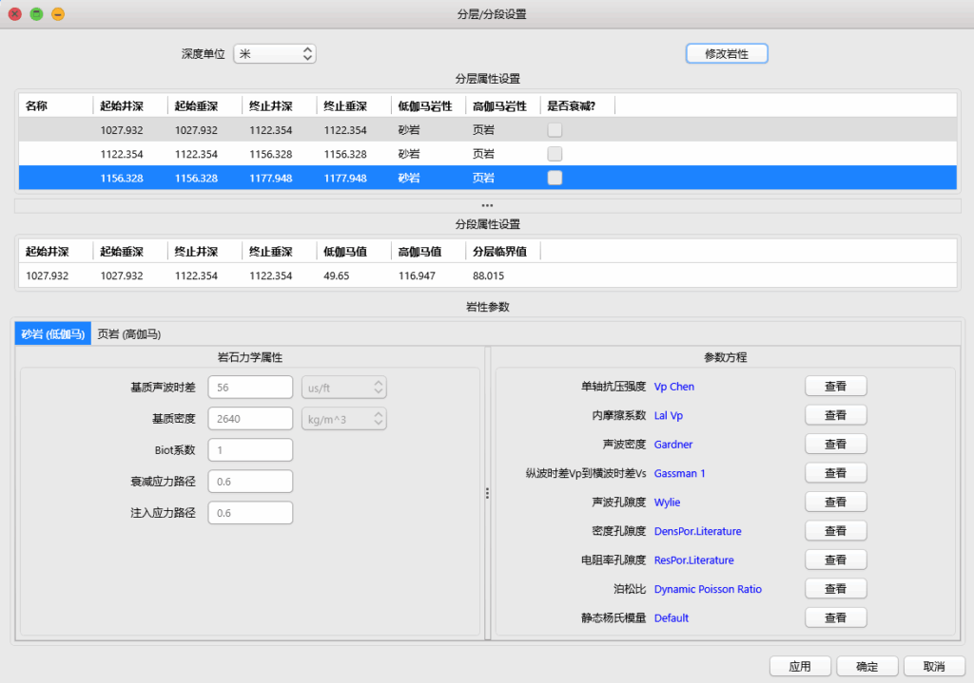View the 泊松比 Dynamic Poisson Ratio equation
Screen dimensions: 974x683
pyautogui.click(x=835, y=589)
